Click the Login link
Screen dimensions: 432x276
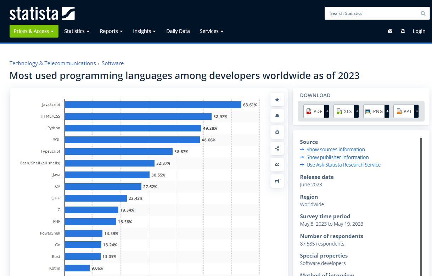419,31
